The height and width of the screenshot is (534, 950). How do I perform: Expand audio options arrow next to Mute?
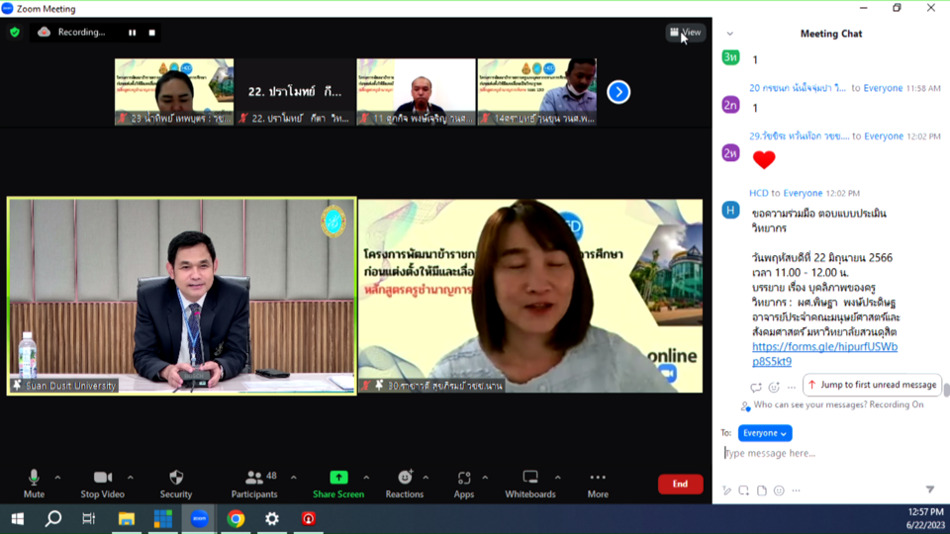tap(57, 478)
